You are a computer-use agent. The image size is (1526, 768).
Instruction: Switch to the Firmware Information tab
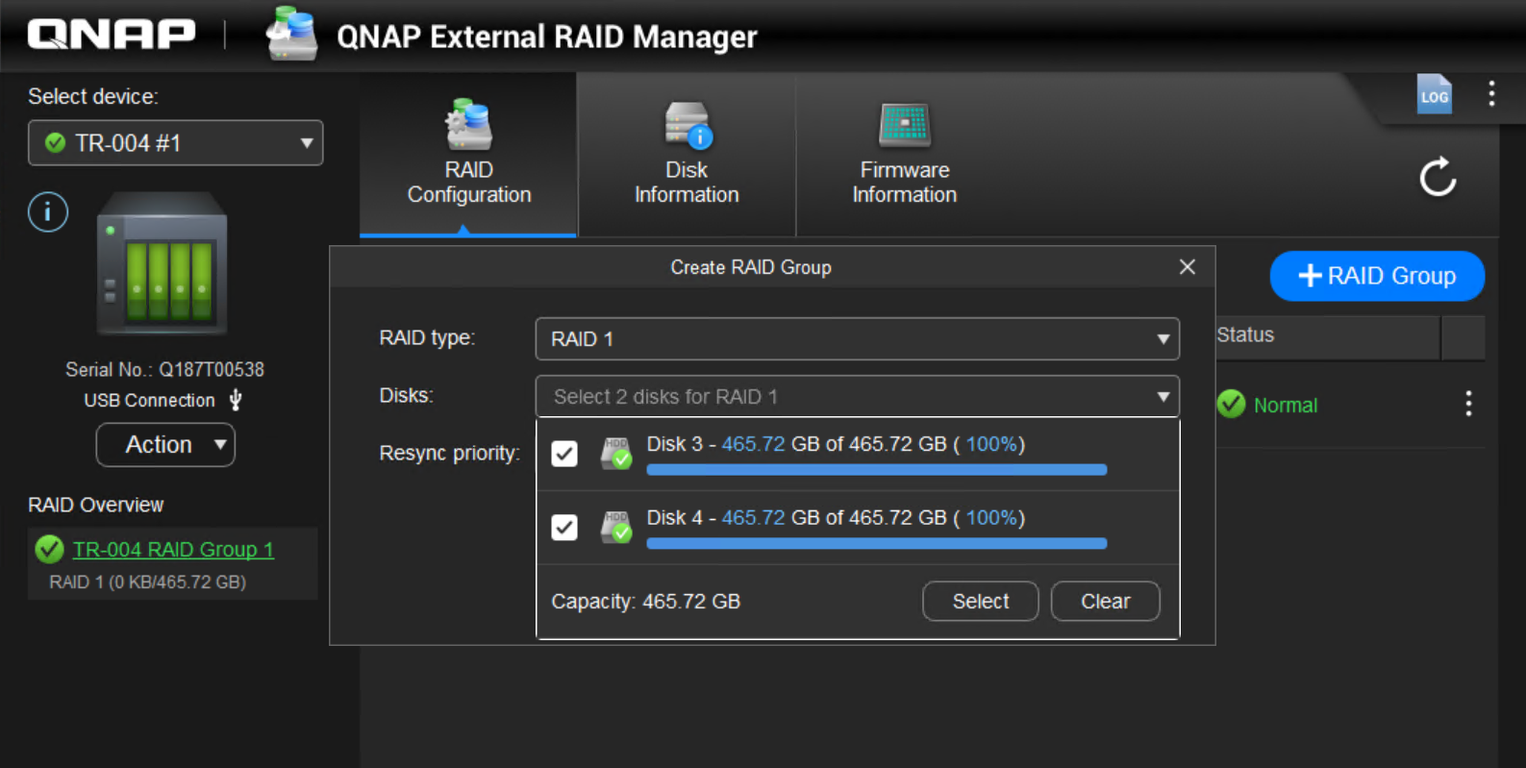click(x=904, y=156)
